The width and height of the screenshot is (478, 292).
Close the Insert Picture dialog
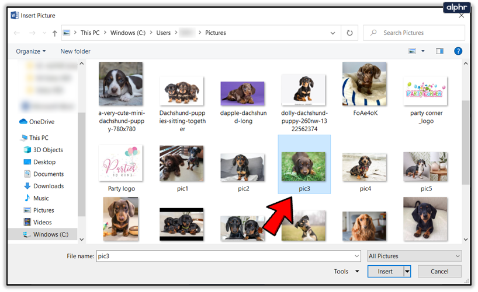click(462, 16)
